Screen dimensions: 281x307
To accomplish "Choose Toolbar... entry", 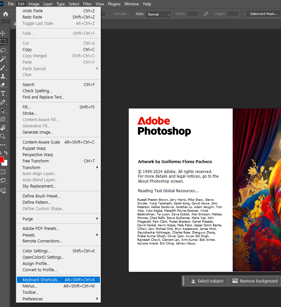I will click(x=58, y=292).
